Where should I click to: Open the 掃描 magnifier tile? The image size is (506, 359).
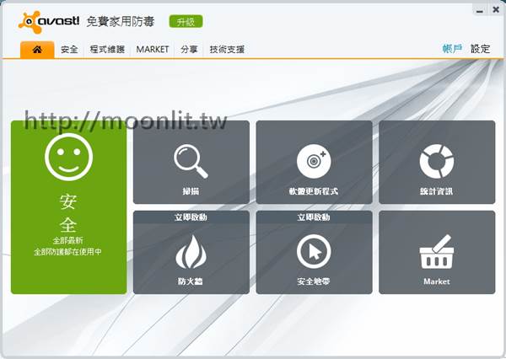click(191, 163)
